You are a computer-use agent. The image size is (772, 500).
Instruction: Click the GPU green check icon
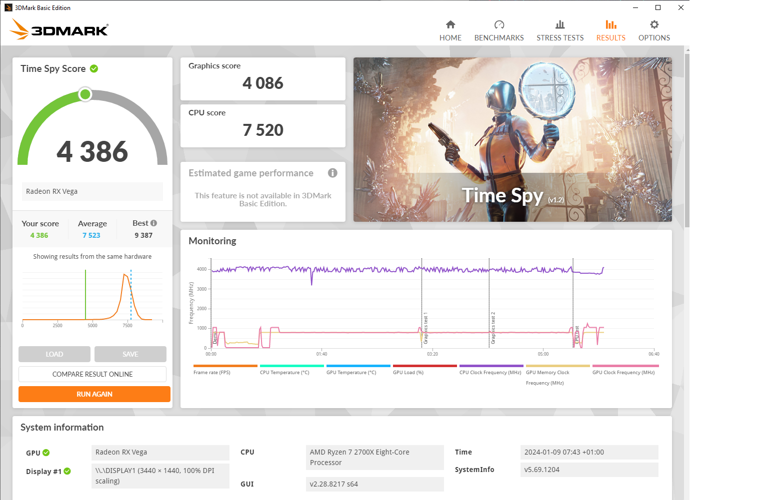(46, 453)
